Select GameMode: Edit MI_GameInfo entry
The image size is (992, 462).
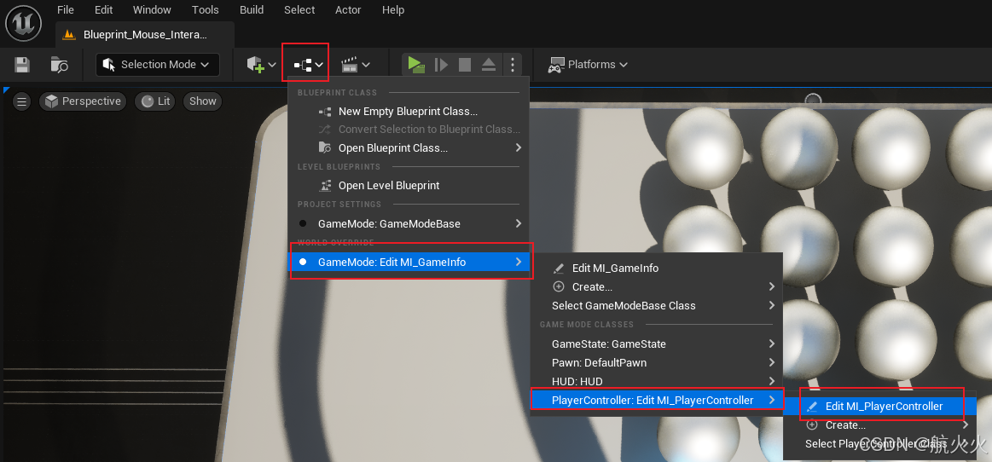[x=408, y=262]
